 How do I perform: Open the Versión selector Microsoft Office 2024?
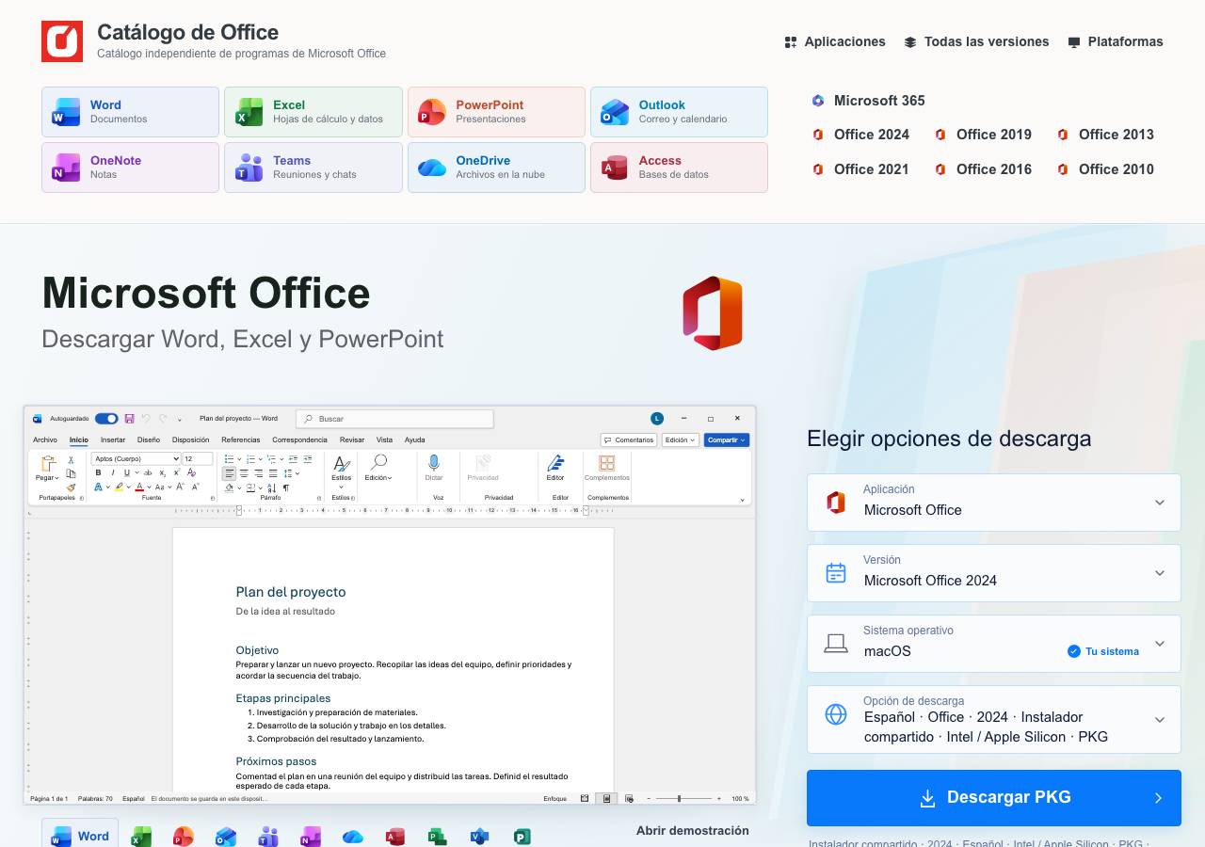[994, 573]
